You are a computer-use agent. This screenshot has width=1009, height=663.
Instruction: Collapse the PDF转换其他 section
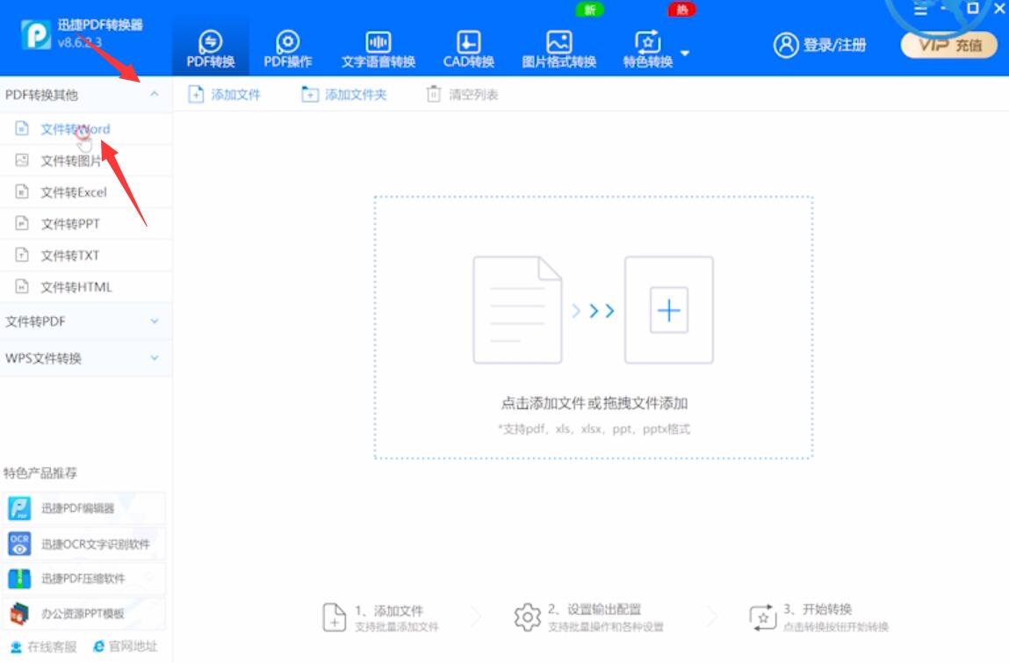click(154, 94)
